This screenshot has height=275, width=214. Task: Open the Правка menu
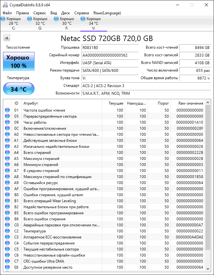tap(23, 13)
